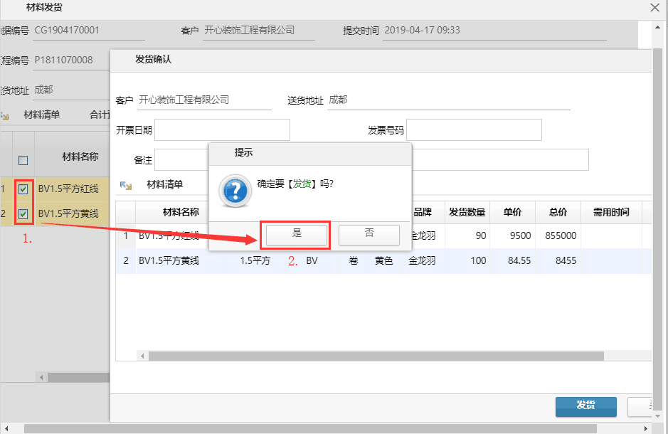Switch to the 合计 tab
The image size is (668, 434).
pos(99,115)
